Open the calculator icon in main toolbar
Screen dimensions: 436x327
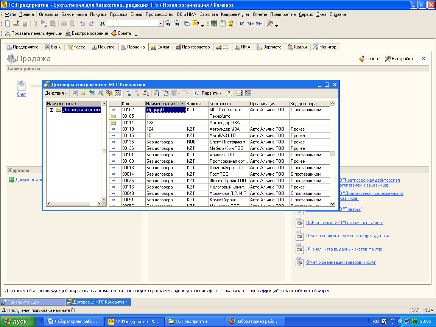[213, 24]
